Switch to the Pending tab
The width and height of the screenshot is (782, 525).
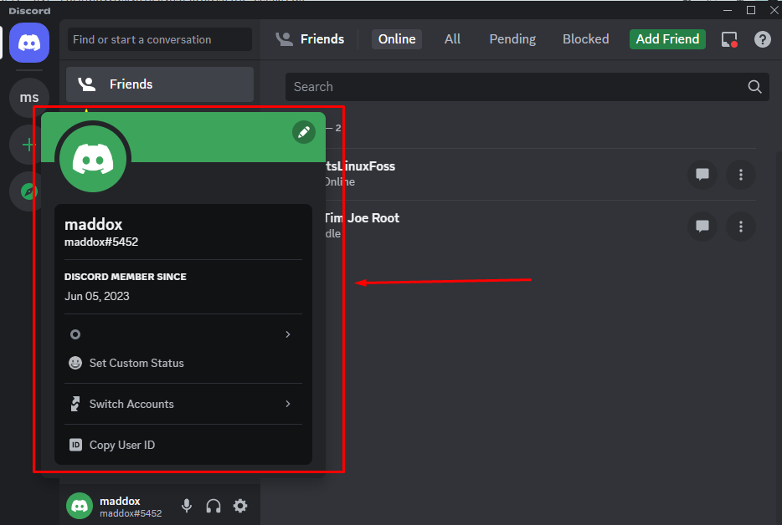(512, 38)
